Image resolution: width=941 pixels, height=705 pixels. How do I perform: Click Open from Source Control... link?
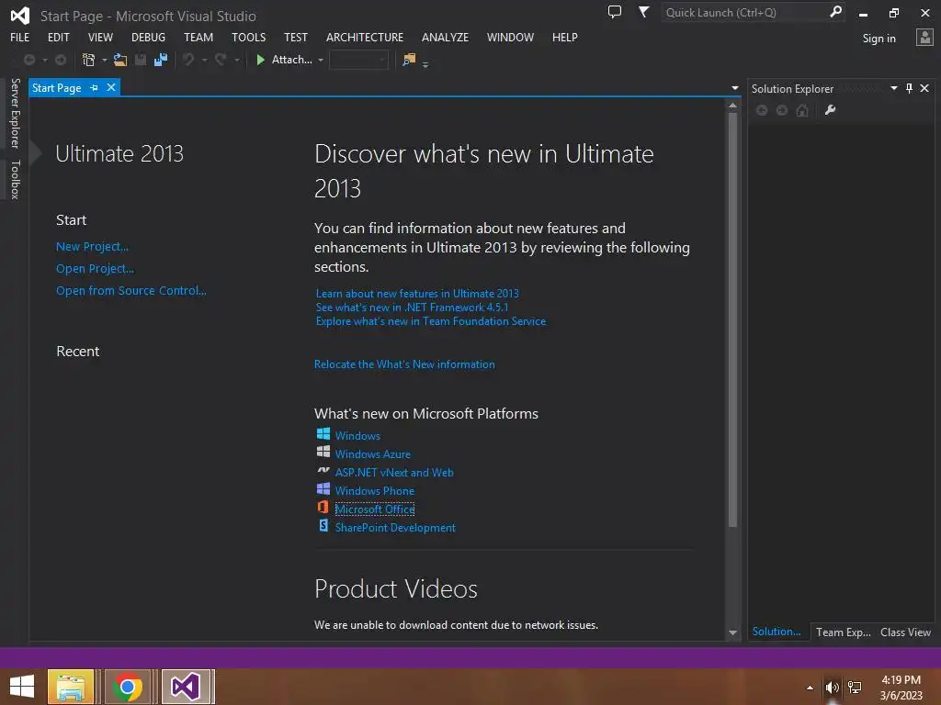click(131, 291)
